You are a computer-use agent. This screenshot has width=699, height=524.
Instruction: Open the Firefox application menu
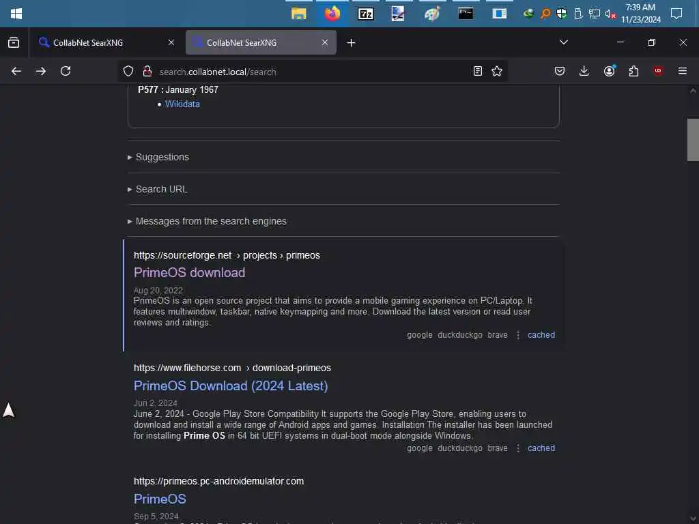point(683,71)
